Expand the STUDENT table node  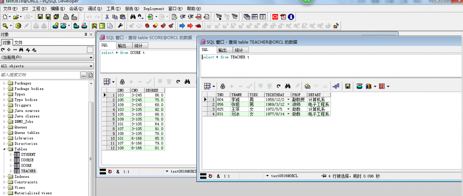click(x=11, y=154)
